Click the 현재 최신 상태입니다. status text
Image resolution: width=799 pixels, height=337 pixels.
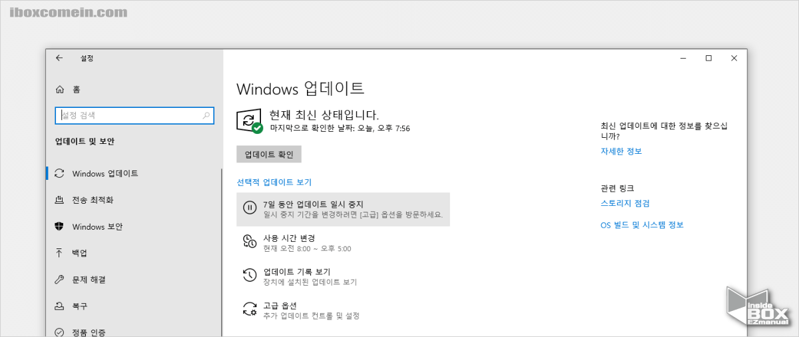click(x=324, y=115)
